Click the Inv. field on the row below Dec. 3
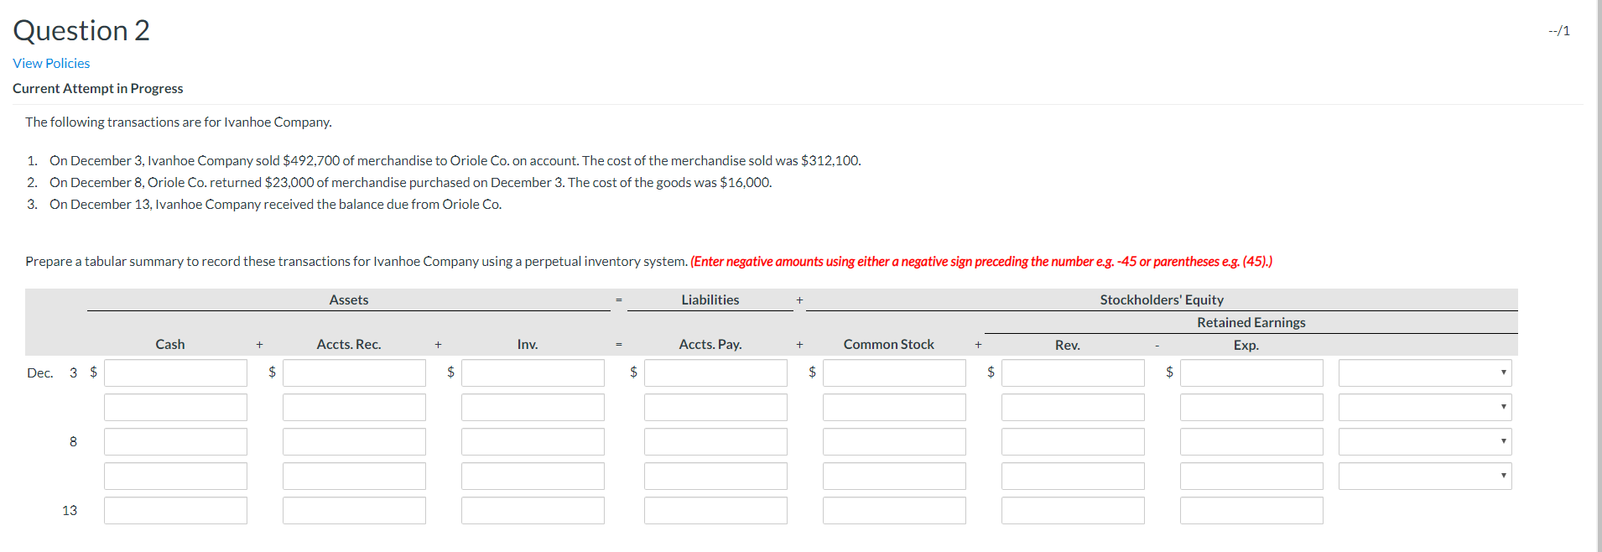Viewport: 1602px width, 552px height. tap(533, 407)
